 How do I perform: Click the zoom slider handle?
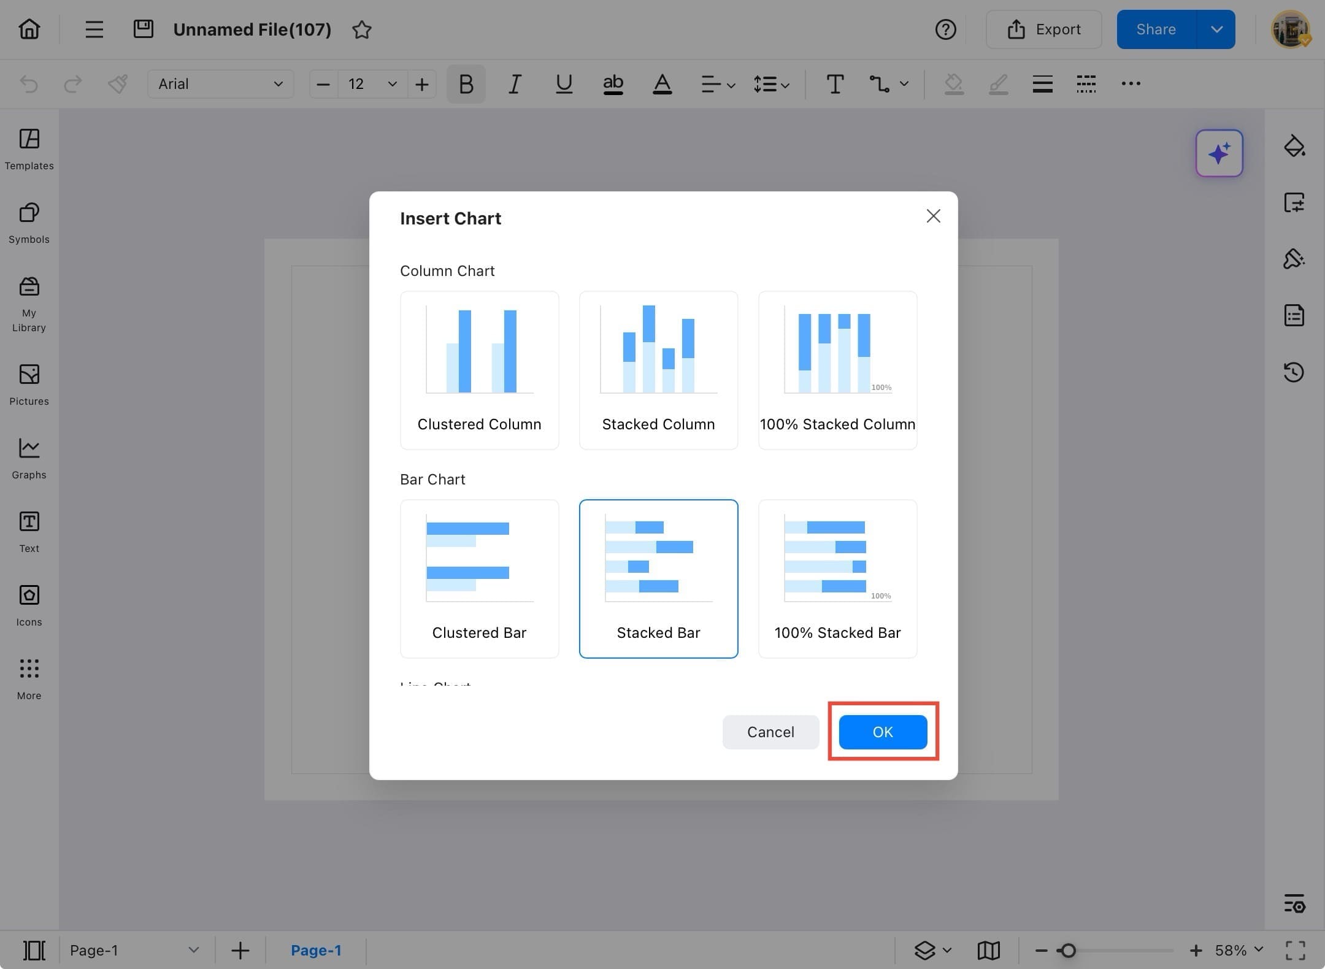(1068, 950)
